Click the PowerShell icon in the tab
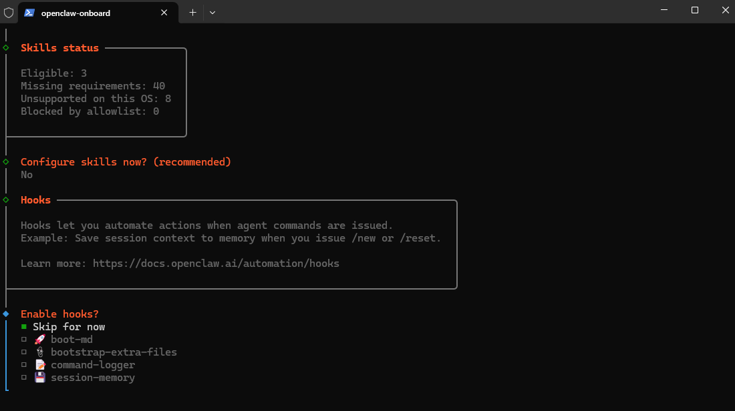Viewport: 735px width, 411px height. point(29,13)
